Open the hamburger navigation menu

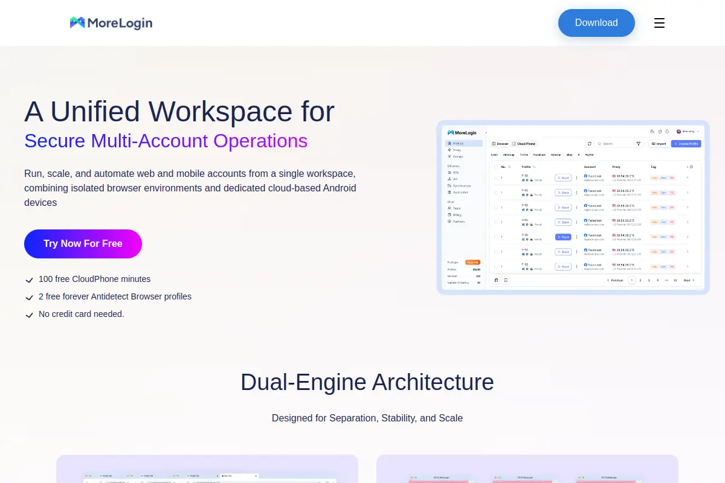tap(659, 23)
